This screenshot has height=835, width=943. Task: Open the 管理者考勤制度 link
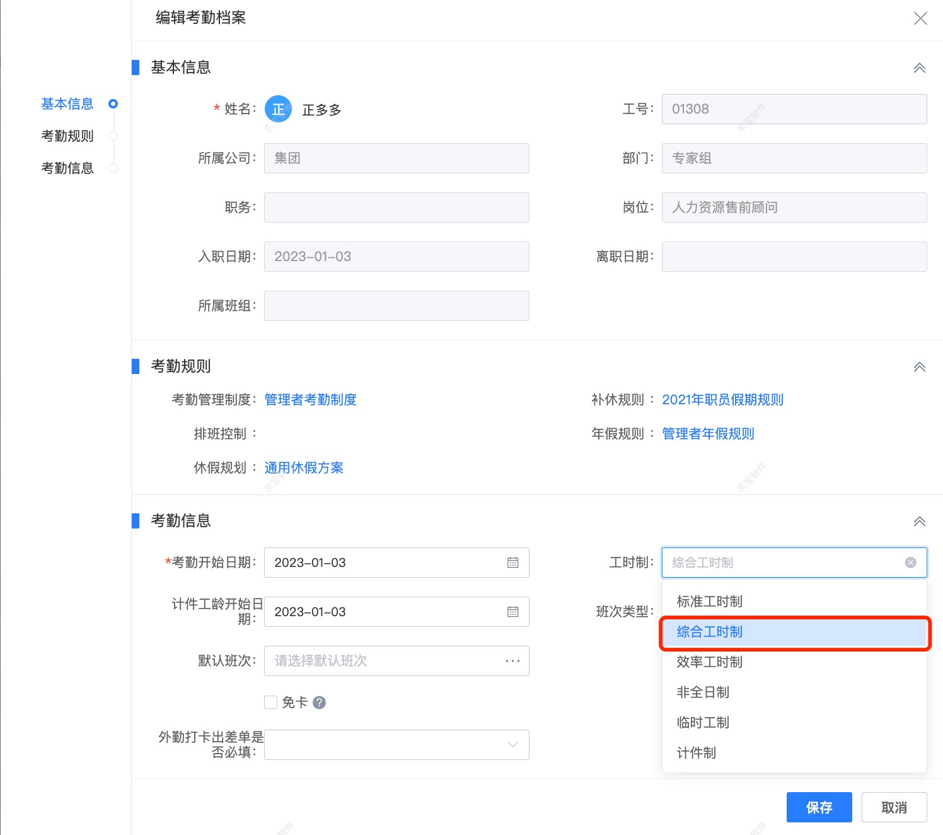tap(310, 400)
